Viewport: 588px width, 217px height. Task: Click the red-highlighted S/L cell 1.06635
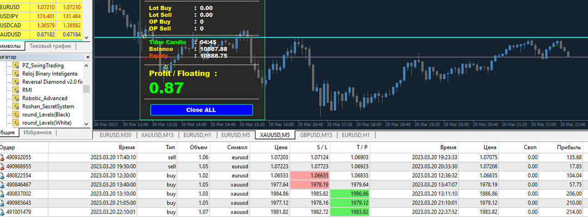click(x=310, y=176)
